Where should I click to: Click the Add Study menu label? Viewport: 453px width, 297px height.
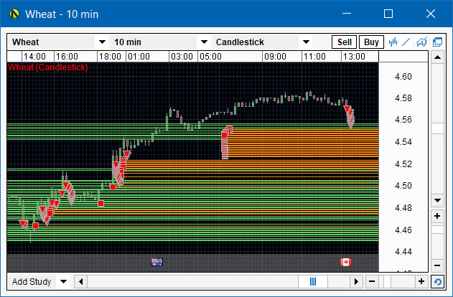click(x=32, y=282)
